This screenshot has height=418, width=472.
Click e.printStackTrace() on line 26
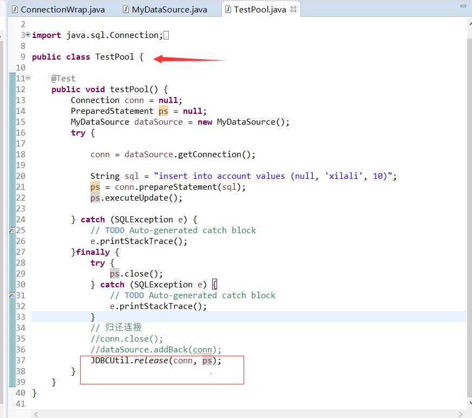139,241
